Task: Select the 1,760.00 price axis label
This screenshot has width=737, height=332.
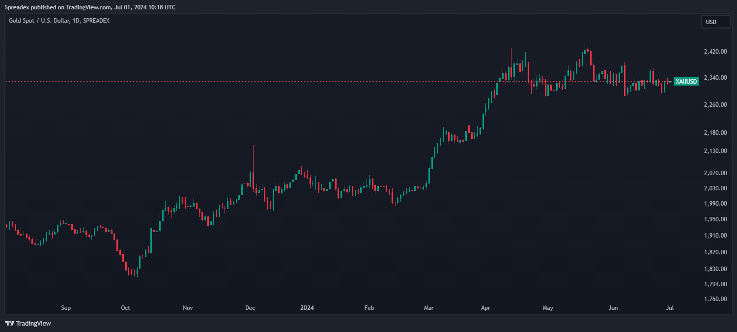Action: [715, 299]
